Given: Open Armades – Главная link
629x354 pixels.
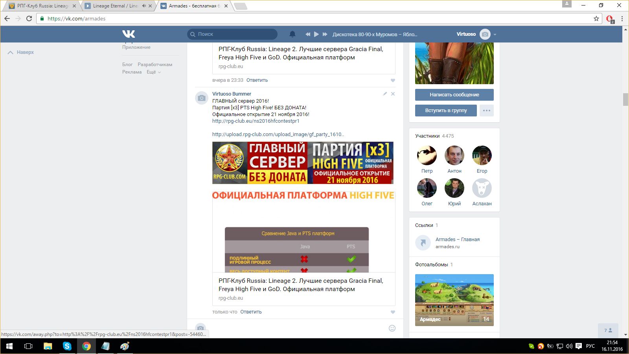Looking at the screenshot, I should pyautogui.click(x=458, y=240).
